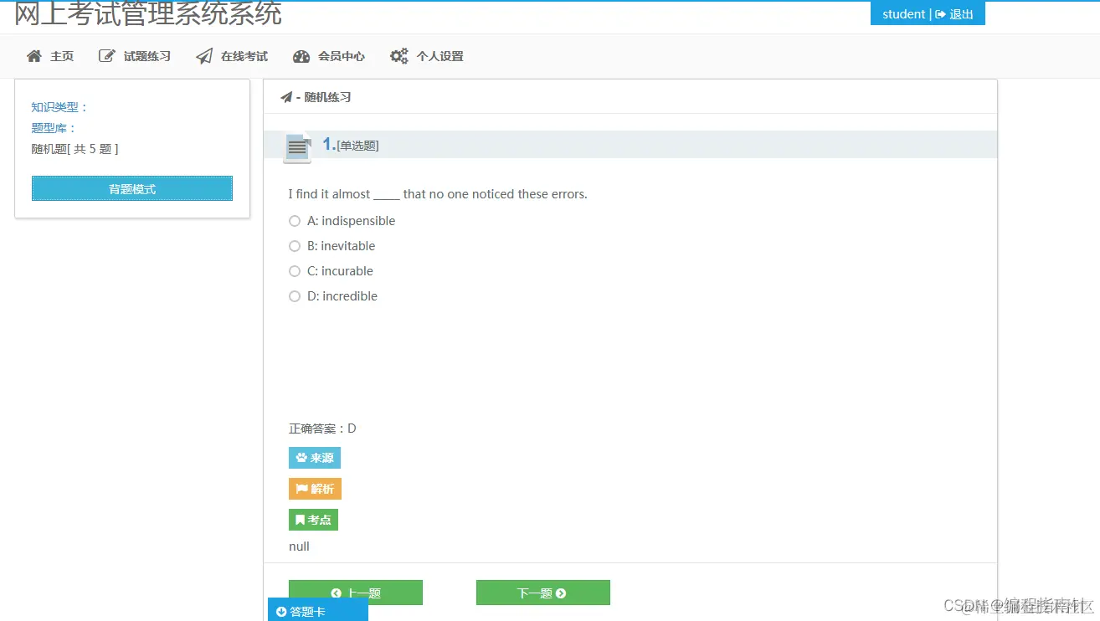Select option B: inevitable
1100x621 pixels.
295,246
